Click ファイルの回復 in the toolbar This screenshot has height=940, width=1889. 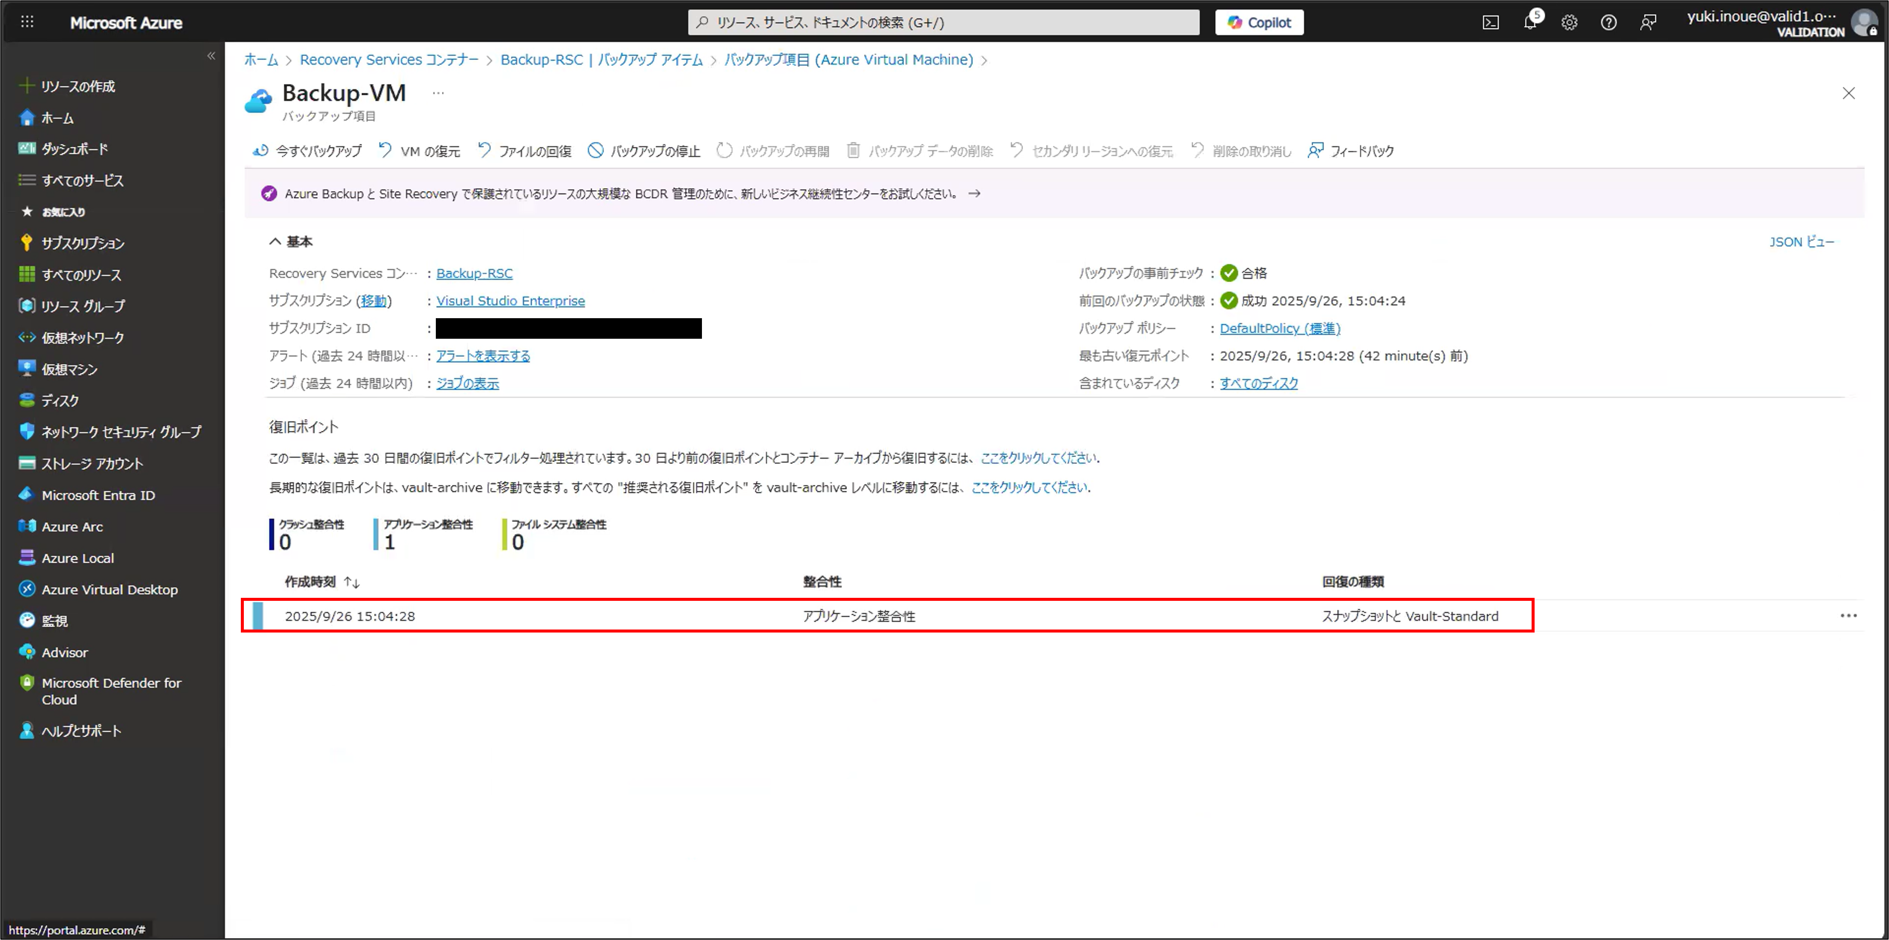pos(524,151)
